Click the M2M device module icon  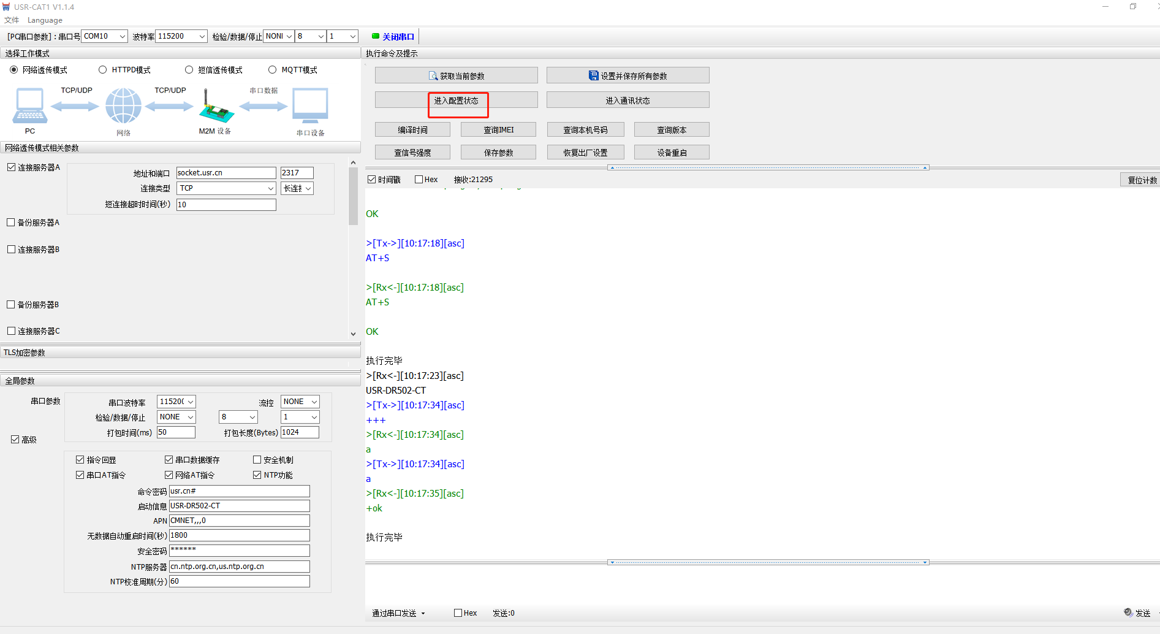216,108
